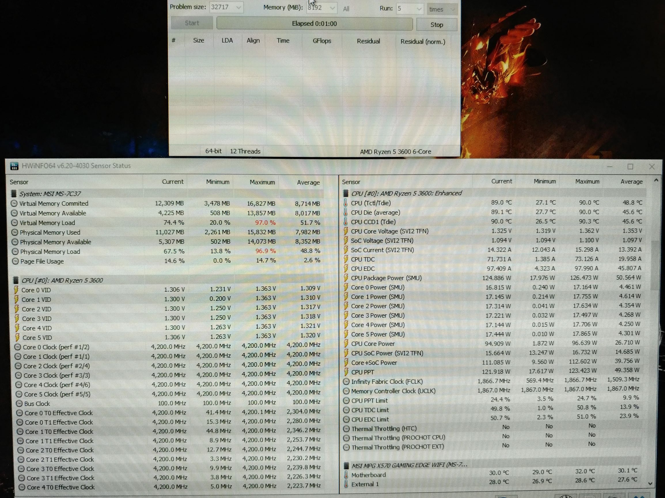Click the MSI MPG X570 GAMING EDGE chip icon
665x498 pixels.
(x=346, y=465)
